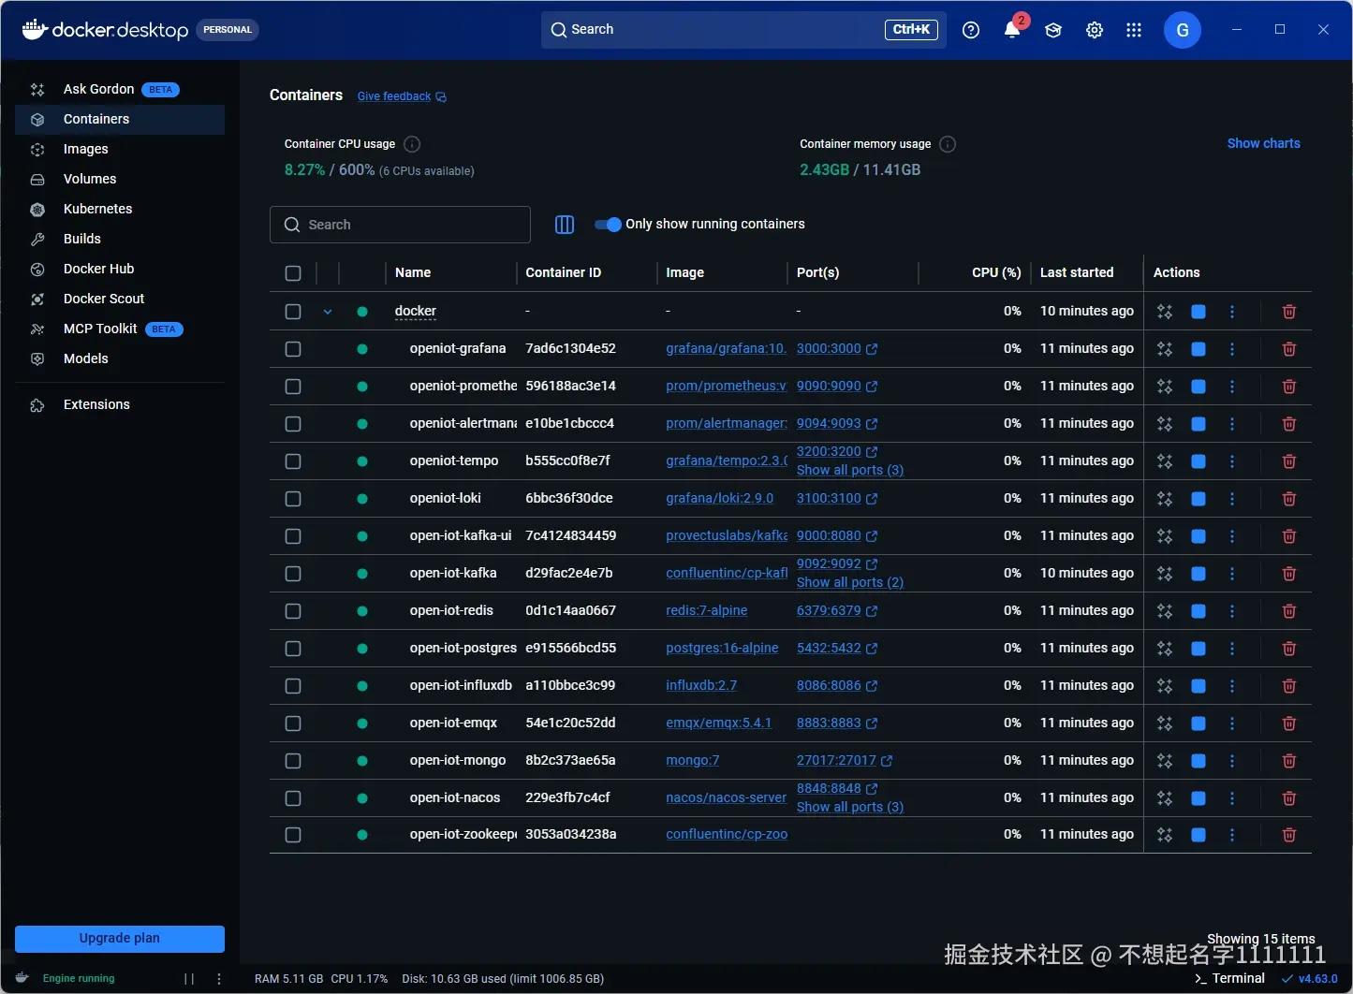Viewport: 1353px width, 994px height.
Task: Open Learning center graduation cap icon
Action: 1053,30
